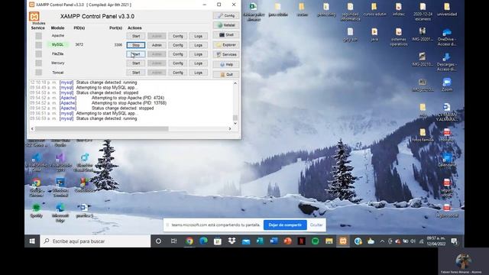Select the OneDrive desktop shortcut

(446, 37)
